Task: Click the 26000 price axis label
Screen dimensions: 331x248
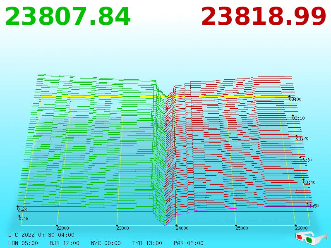Action: point(301,228)
